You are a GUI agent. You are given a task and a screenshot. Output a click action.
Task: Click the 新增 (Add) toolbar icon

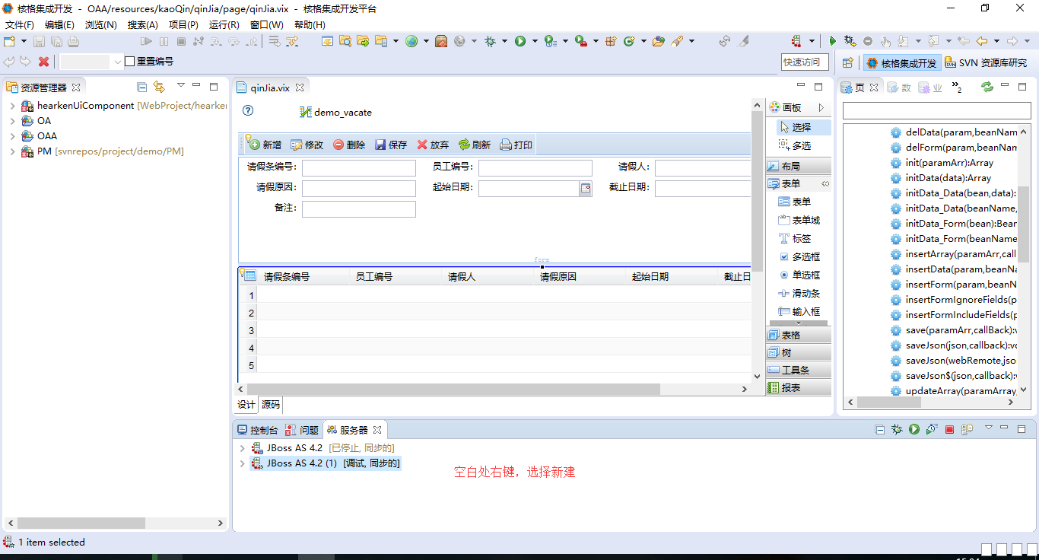point(255,145)
